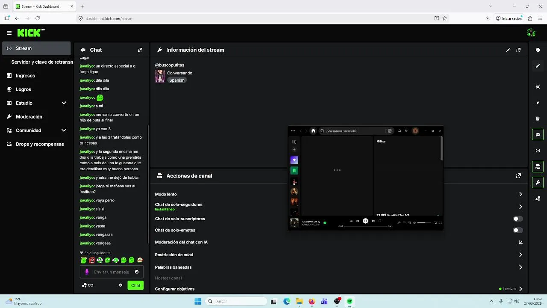Click the broadcast signal icon in right sidebar
The image size is (547, 308).
[538, 151]
